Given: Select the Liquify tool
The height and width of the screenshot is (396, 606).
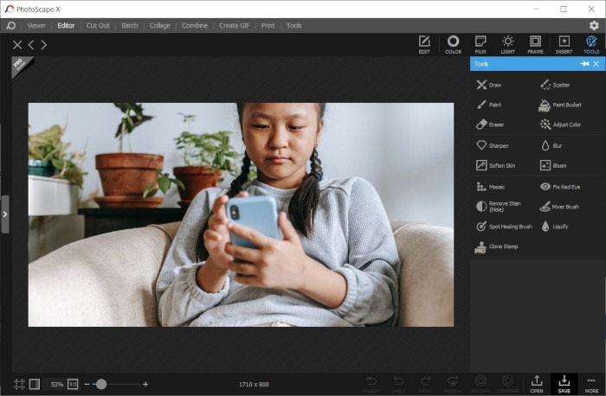Looking at the screenshot, I should click(554, 227).
